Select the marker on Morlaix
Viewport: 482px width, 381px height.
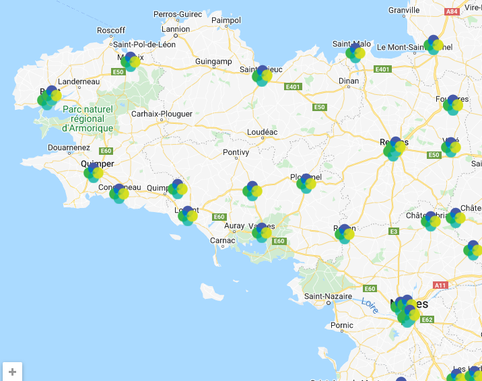click(131, 62)
